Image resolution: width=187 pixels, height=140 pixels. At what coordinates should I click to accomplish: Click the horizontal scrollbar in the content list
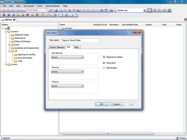pos(108,134)
